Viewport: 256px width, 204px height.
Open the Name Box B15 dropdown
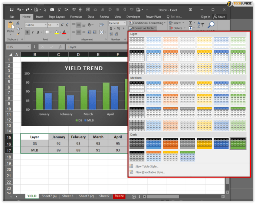click(x=29, y=47)
